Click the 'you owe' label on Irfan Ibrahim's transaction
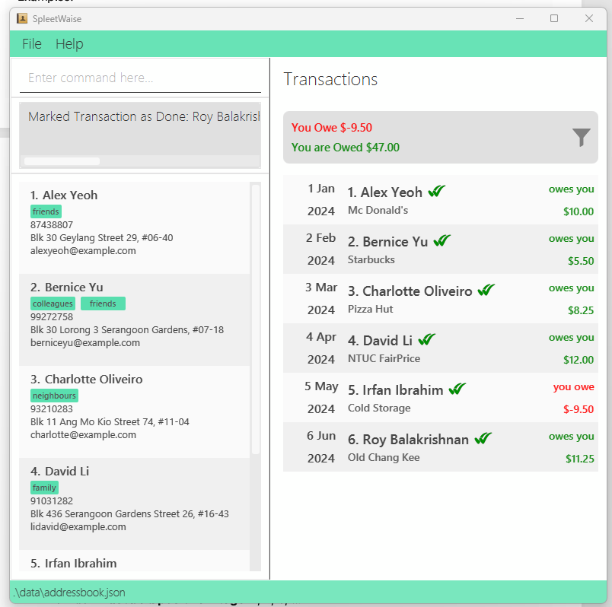Viewport: 612px width, 607px height. [573, 386]
